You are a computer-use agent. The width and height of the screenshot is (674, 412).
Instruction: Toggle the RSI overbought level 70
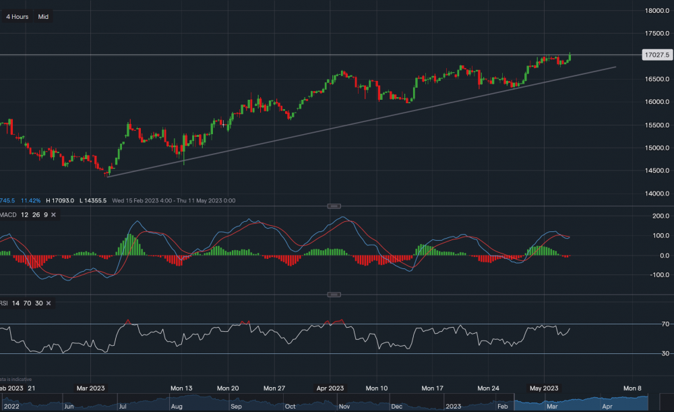(26, 303)
